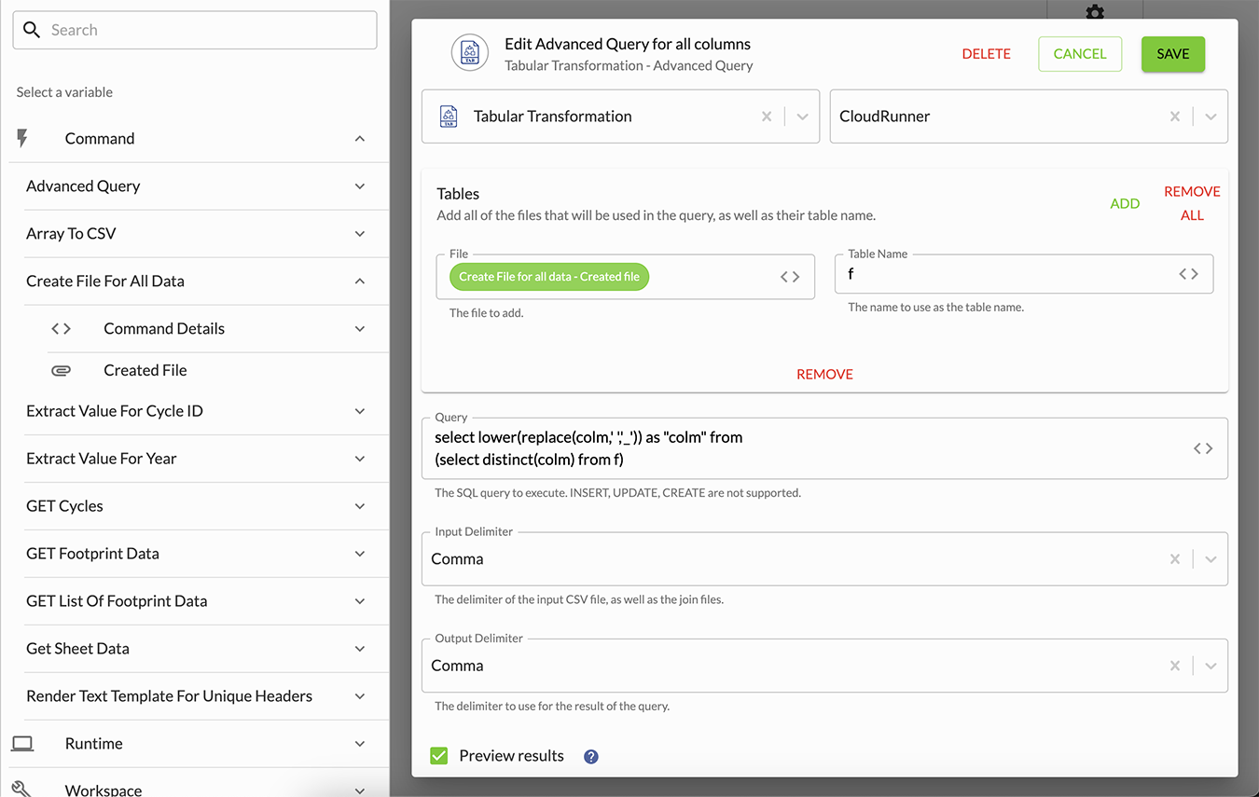Screen dimensions: 1259x797
Task: Open variable picker for Table Name field
Action: click(1188, 274)
